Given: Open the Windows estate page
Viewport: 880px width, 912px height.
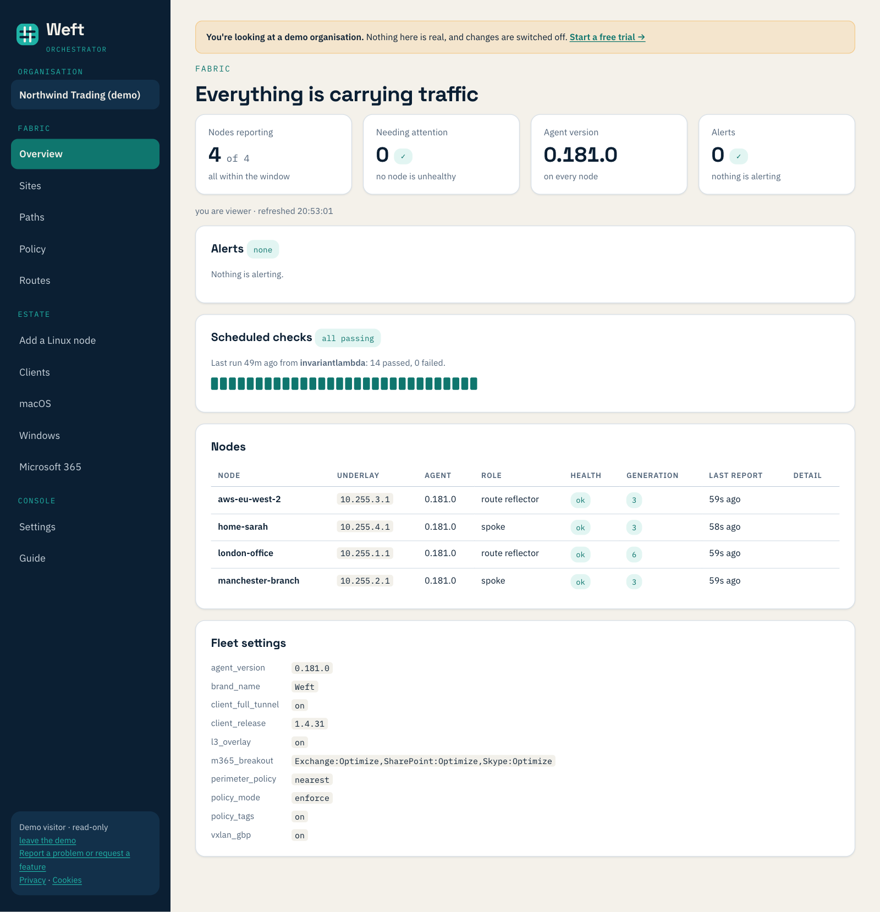Looking at the screenshot, I should (85, 436).
